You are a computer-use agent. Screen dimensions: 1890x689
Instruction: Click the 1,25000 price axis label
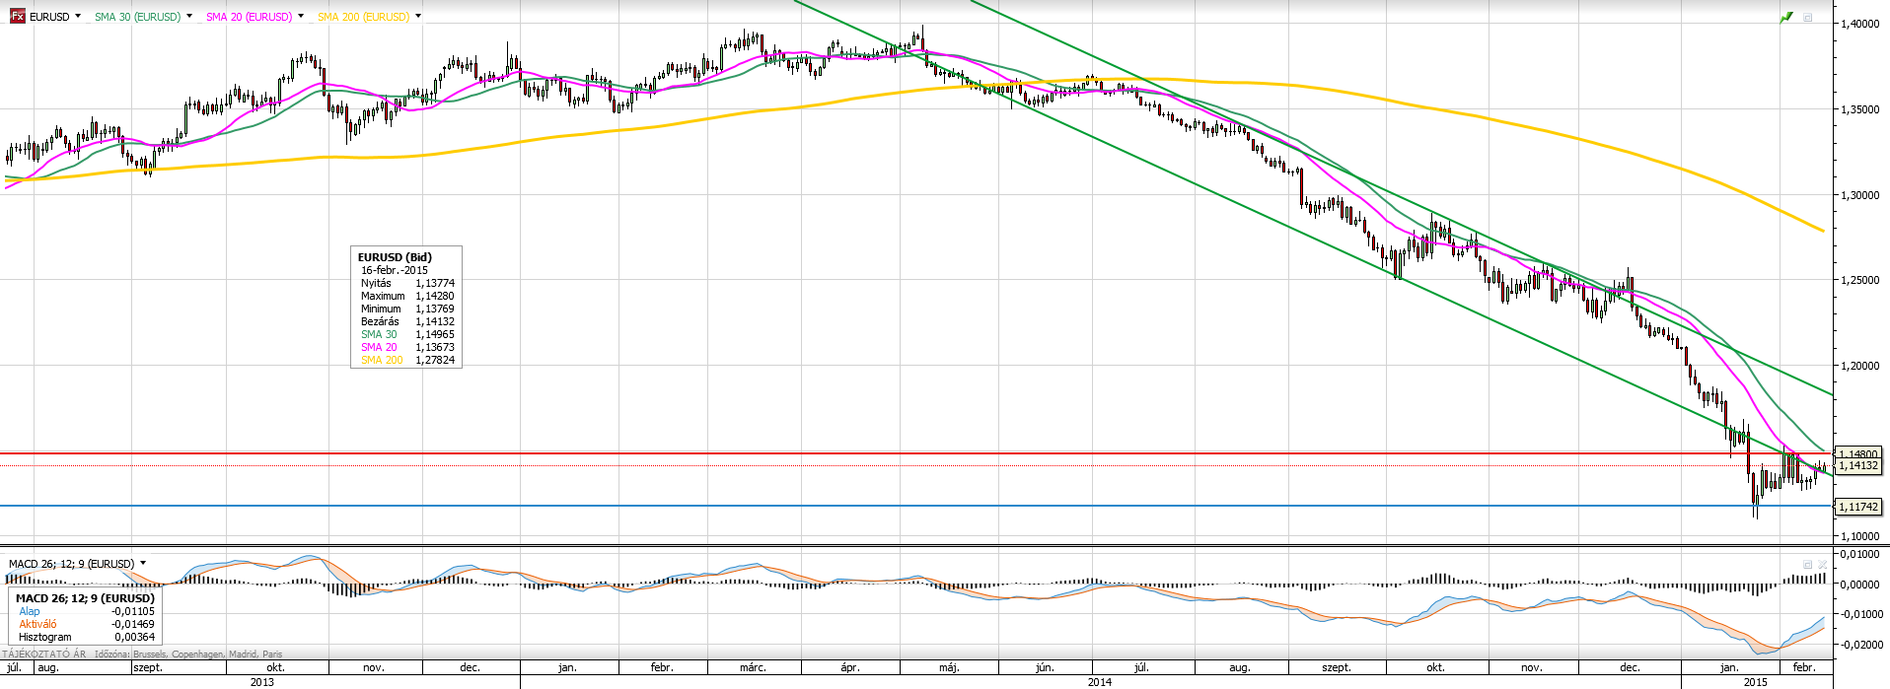point(1859,280)
